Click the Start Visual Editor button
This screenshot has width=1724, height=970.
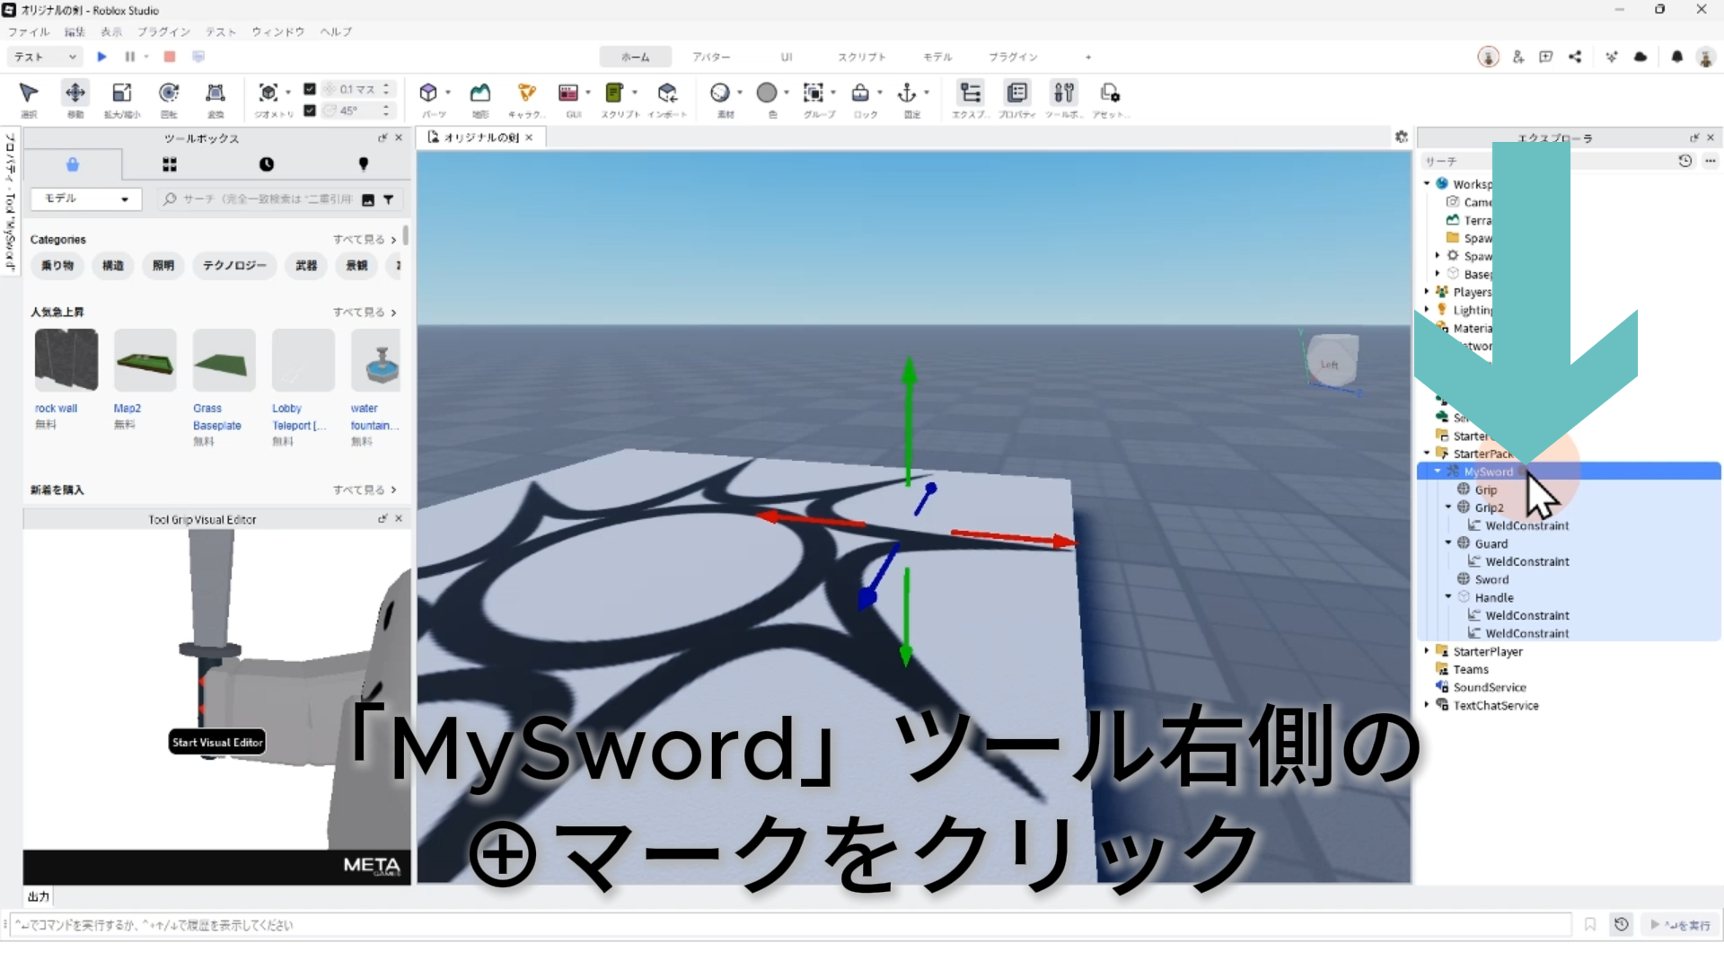(217, 742)
